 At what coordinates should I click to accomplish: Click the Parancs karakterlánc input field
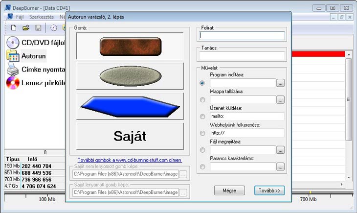pos(243,166)
